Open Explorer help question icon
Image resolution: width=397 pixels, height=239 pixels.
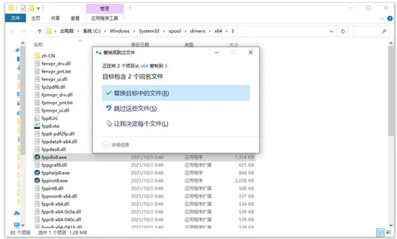[390, 18]
